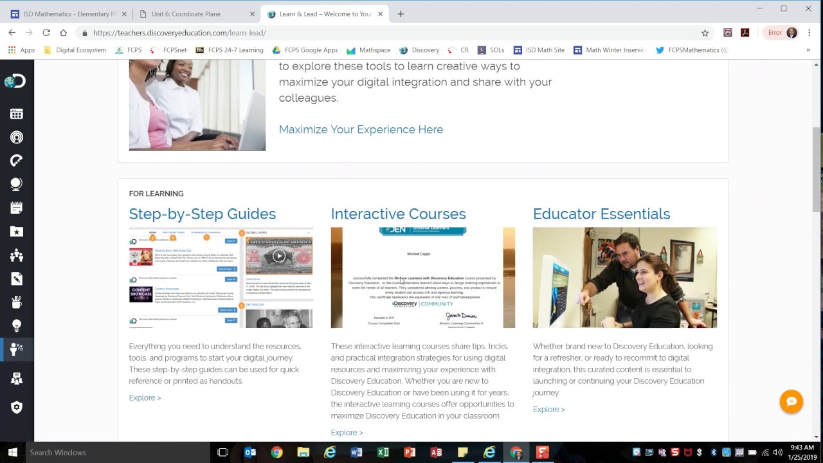The image size is (823, 463).
Task: Bookmark this page with the star icon
Action: click(x=705, y=33)
